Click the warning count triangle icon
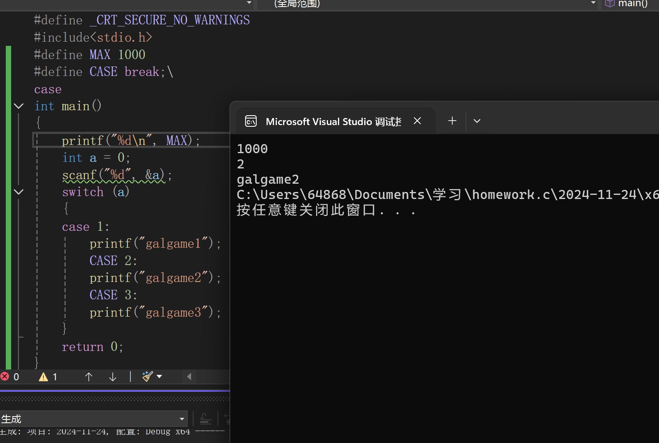 (x=43, y=377)
